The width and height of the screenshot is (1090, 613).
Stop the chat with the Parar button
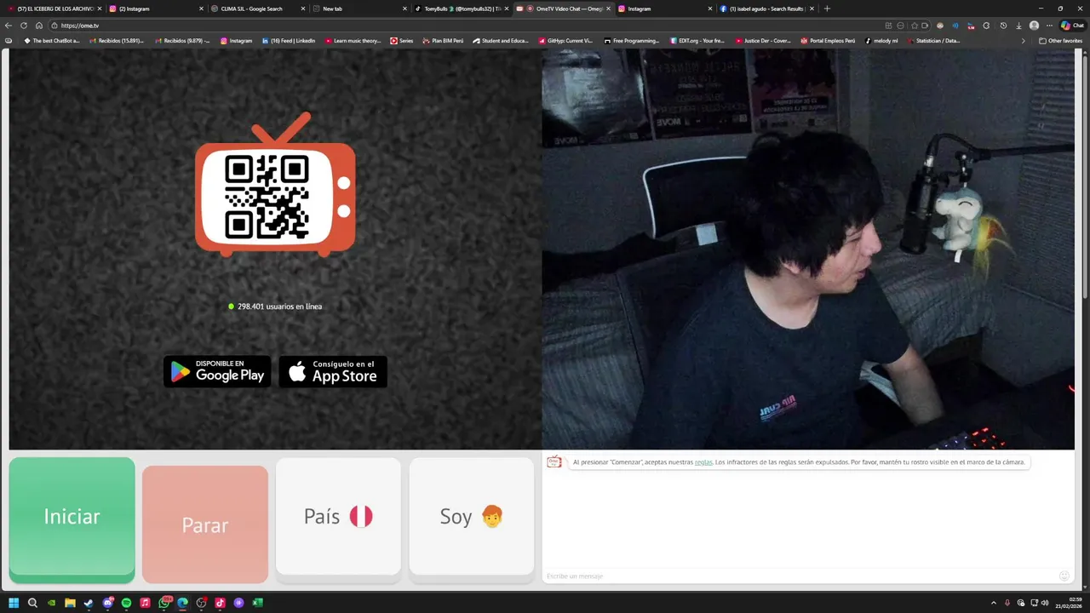coord(205,524)
